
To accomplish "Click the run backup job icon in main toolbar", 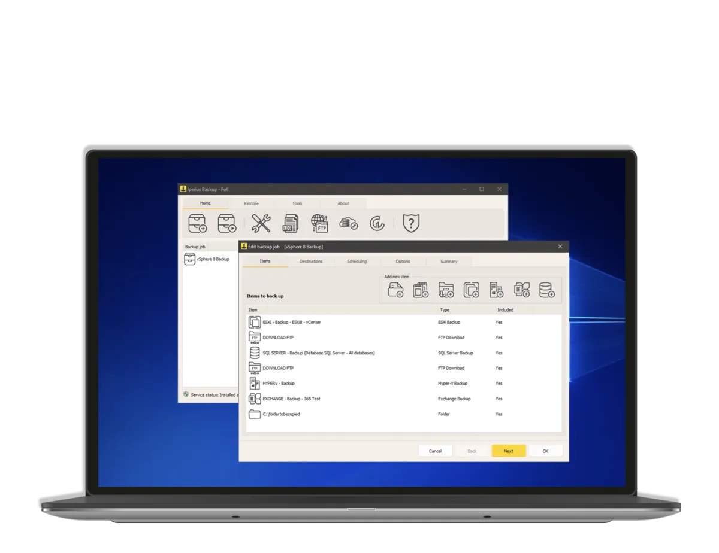I will [226, 224].
